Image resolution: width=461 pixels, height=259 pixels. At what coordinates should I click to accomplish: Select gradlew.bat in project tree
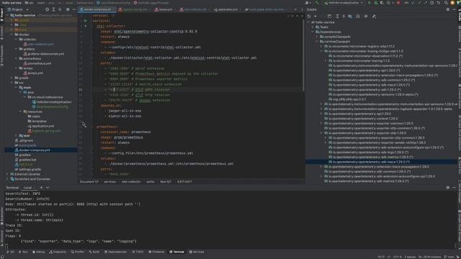[27, 160]
